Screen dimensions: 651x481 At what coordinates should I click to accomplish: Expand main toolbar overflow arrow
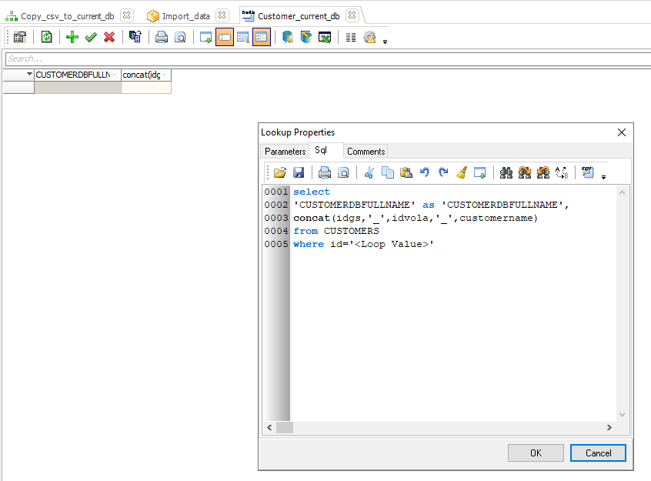[385, 42]
